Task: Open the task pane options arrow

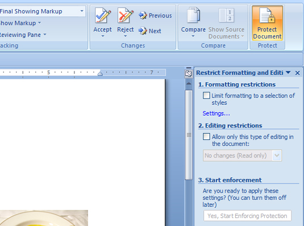Action: click(288, 73)
